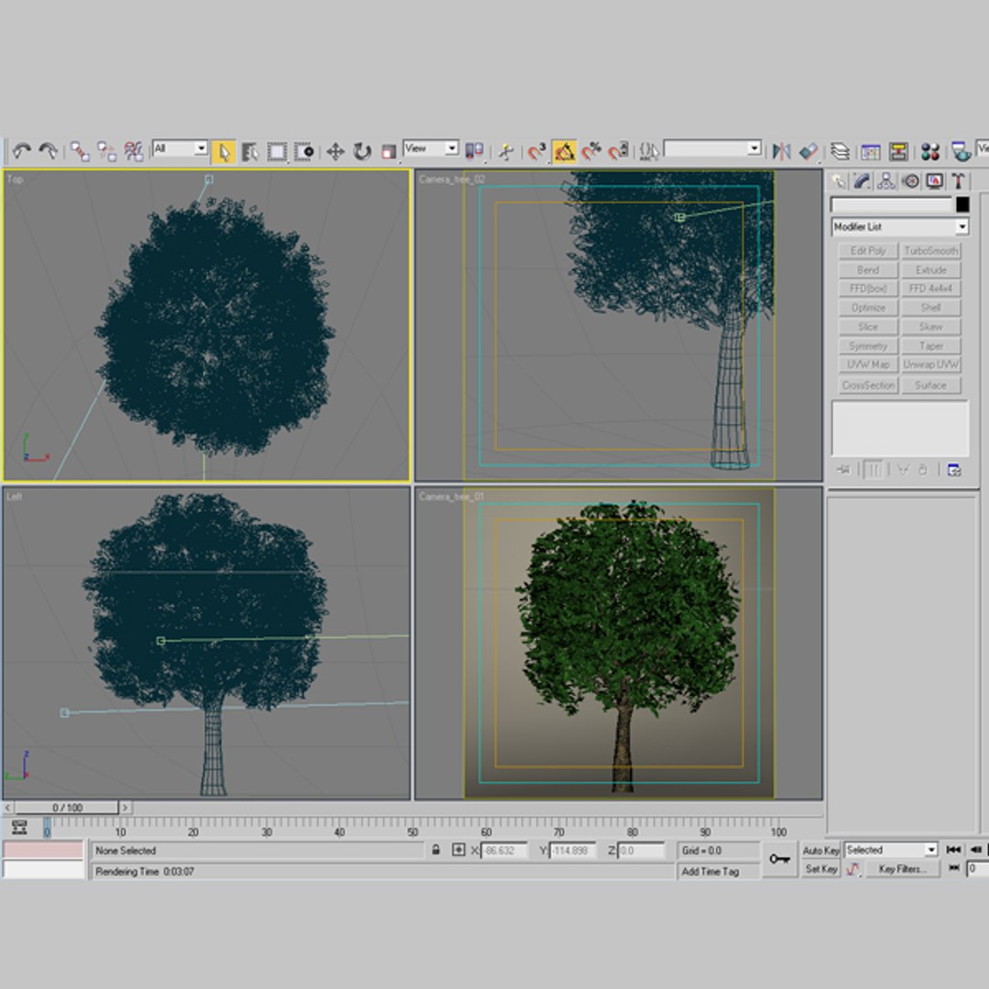
Task: Switch to the Hierarchy command panel tab
Action: click(886, 181)
